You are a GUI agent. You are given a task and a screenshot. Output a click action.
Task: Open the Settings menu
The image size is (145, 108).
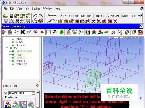click(x=36, y=9)
